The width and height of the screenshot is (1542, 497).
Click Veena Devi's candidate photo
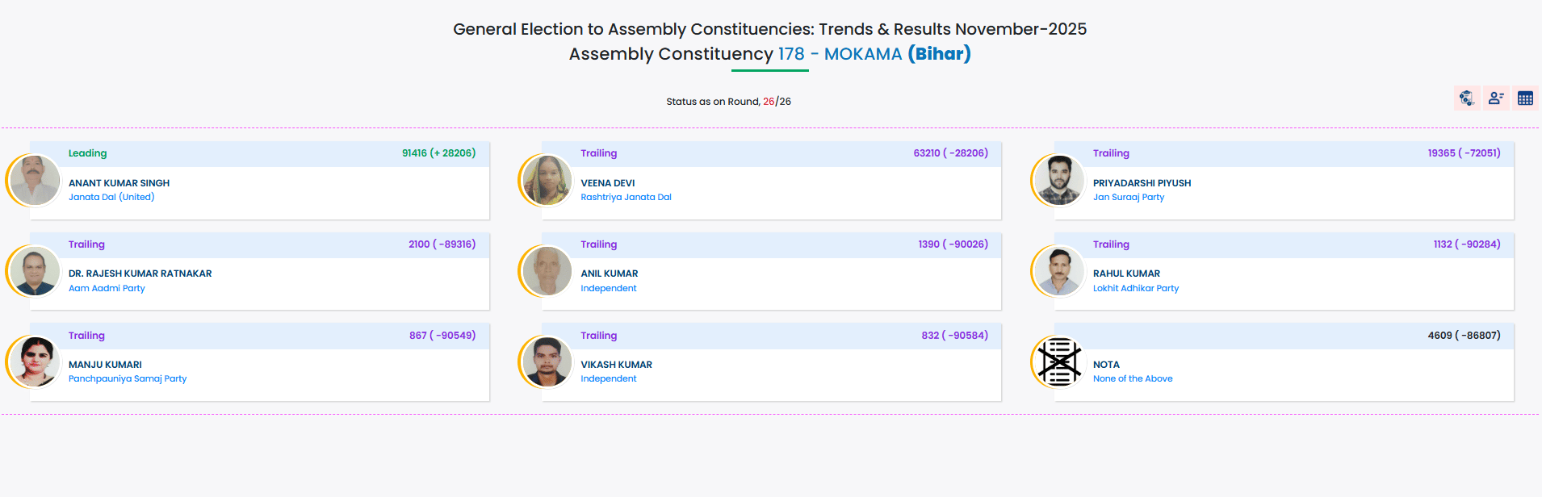[x=547, y=180]
